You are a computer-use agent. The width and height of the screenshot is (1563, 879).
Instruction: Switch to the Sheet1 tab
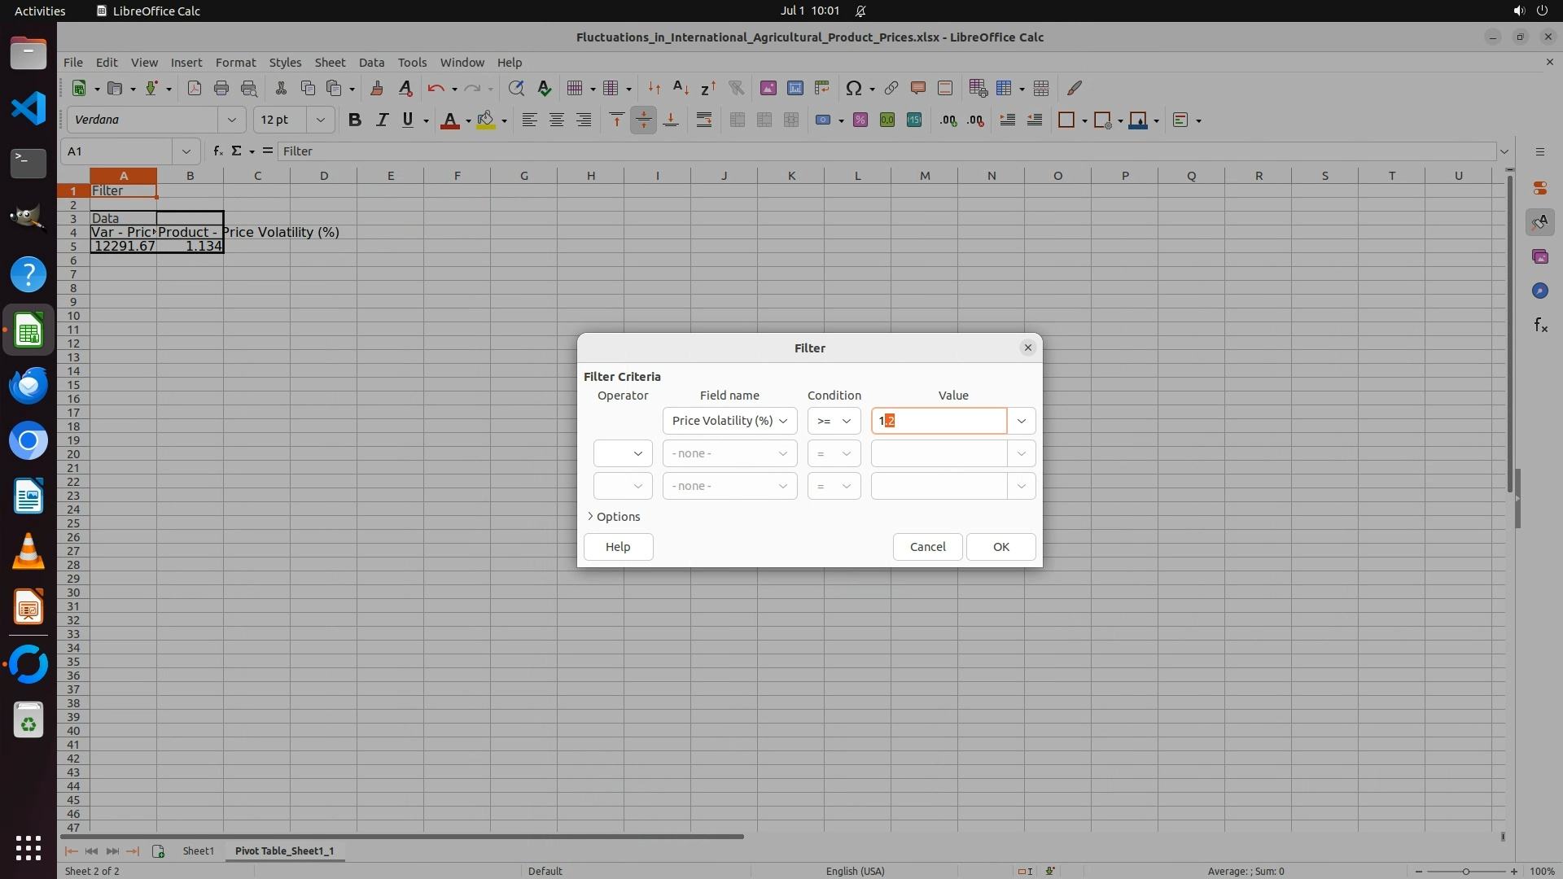pos(198,851)
